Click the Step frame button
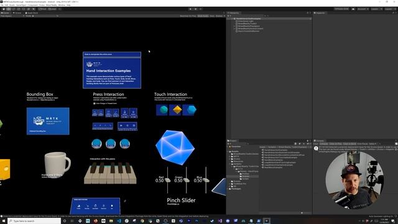Image resolution: width=398 pixels, height=224 pixels. point(200,9)
